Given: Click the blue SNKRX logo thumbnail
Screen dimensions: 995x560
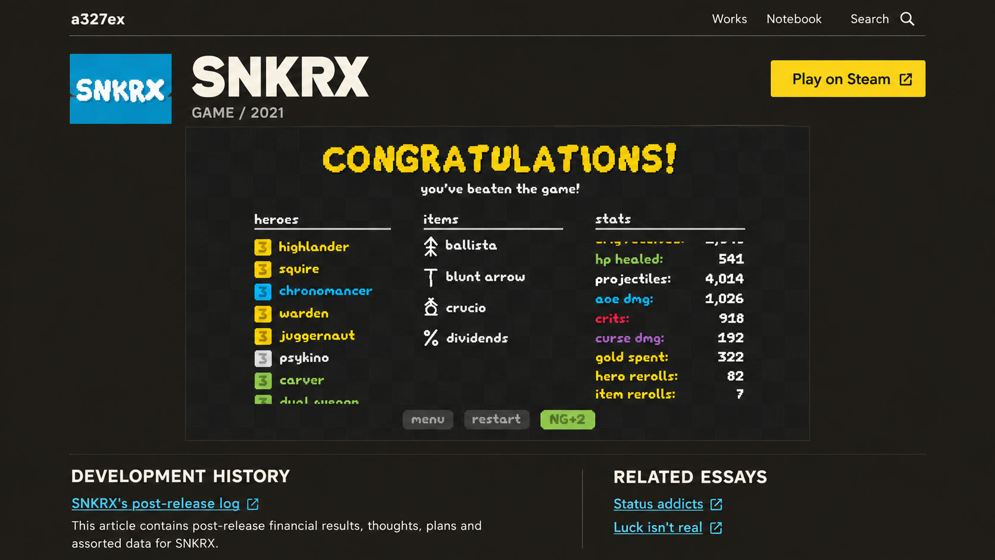Looking at the screenshot, I should pos(121,89).
